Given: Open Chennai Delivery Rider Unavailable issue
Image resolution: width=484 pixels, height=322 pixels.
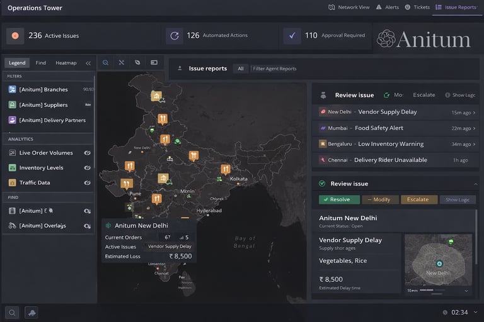Looking at the screenshot, I should pos(395,160).
